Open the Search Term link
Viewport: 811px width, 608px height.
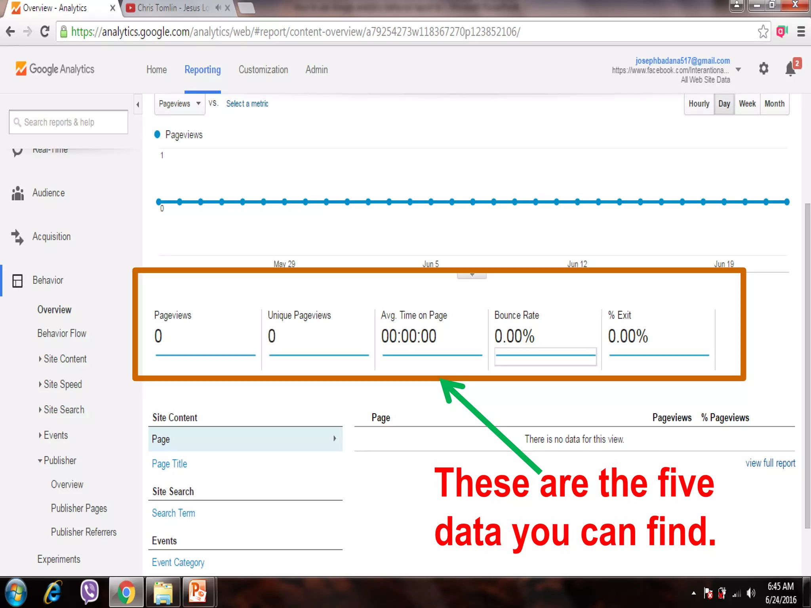(x=173, y=513)
